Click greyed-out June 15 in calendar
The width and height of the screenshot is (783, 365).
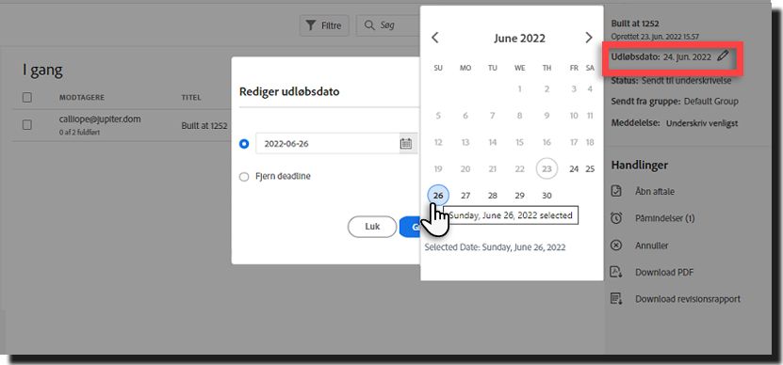[x=520, y=142]
